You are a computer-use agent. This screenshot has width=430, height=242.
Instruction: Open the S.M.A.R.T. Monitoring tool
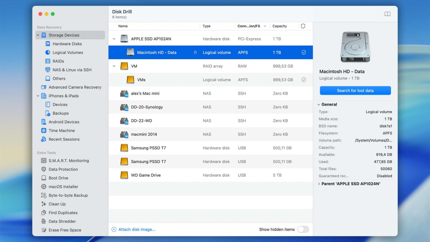(x=69, y=160)
